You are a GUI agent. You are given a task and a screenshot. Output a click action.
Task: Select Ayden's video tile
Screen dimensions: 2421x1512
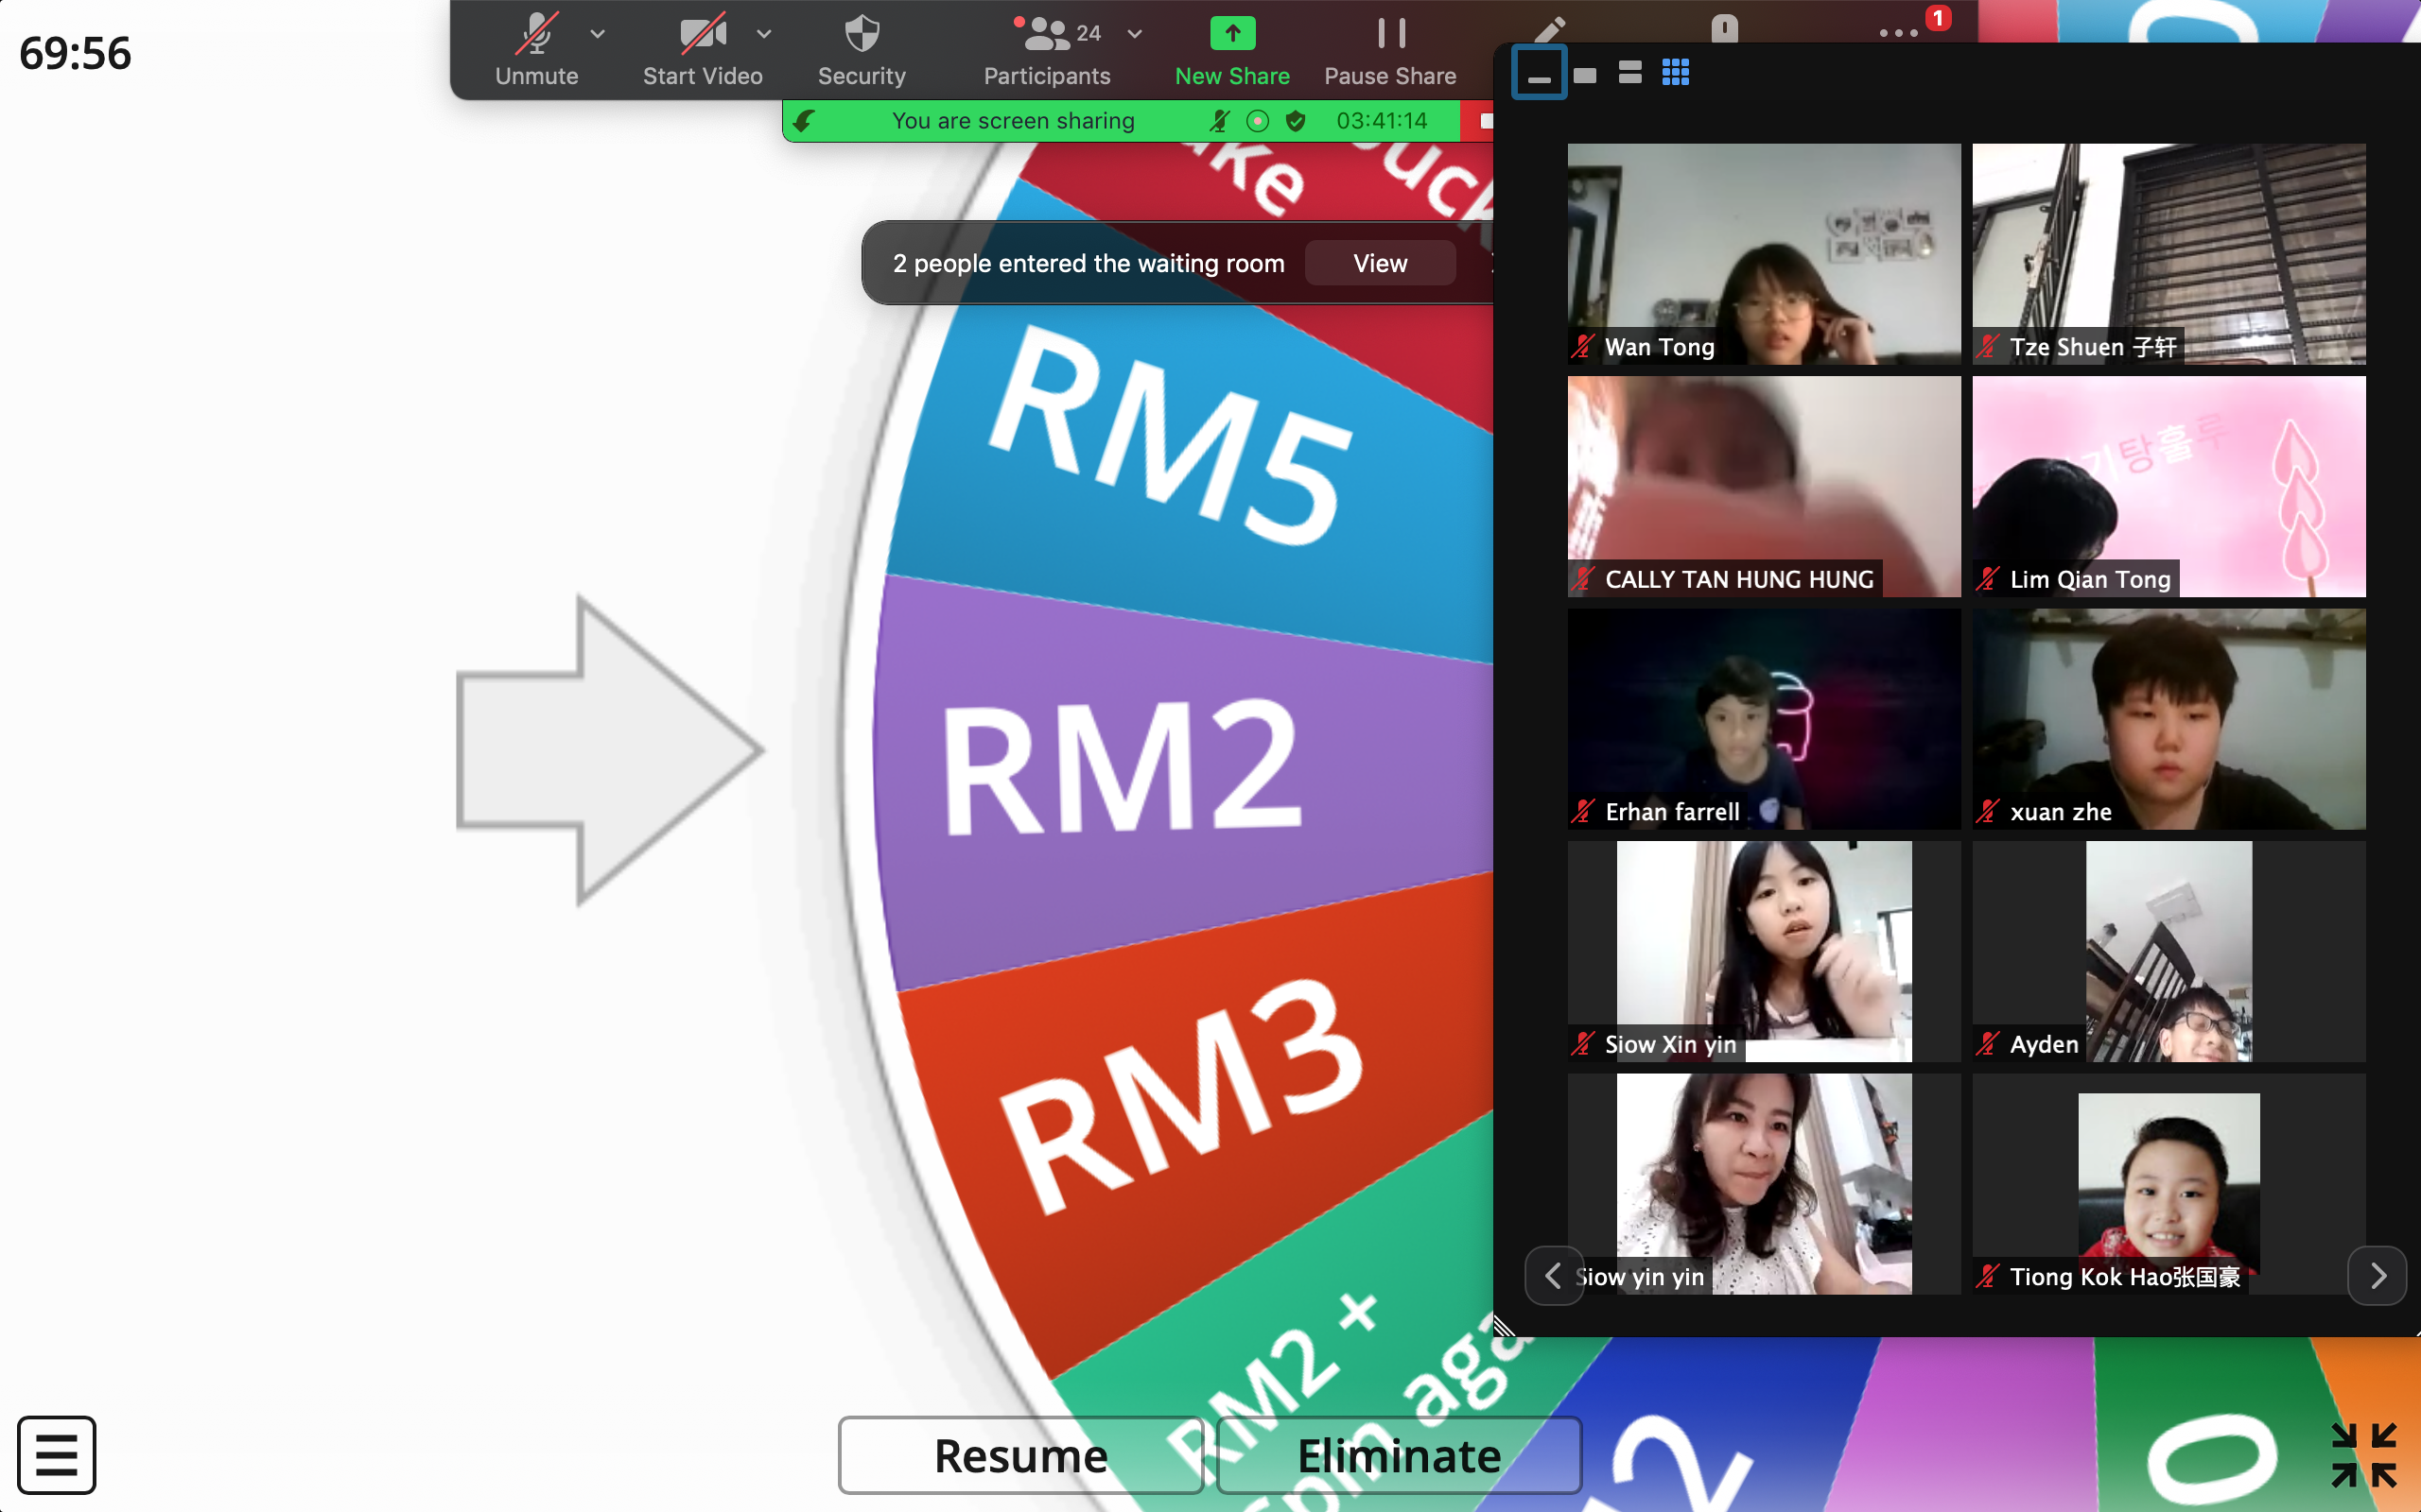point(2168,951)
